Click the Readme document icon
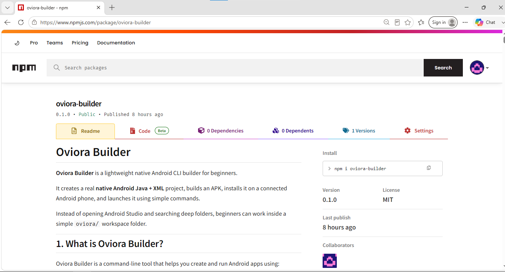The image size is (505, 272). [x=74, y=131]
